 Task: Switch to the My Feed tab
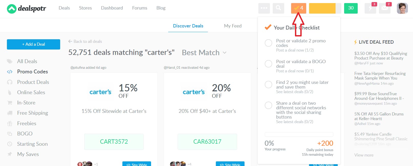(x=232, y=26)
